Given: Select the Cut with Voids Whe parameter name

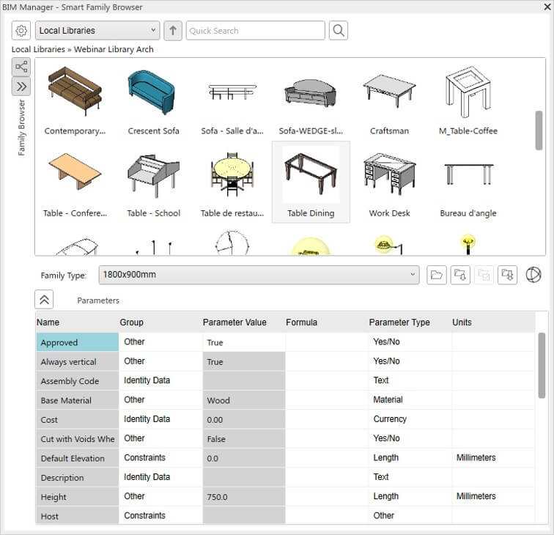Looking at the screenshot, I should click(78, 439).
